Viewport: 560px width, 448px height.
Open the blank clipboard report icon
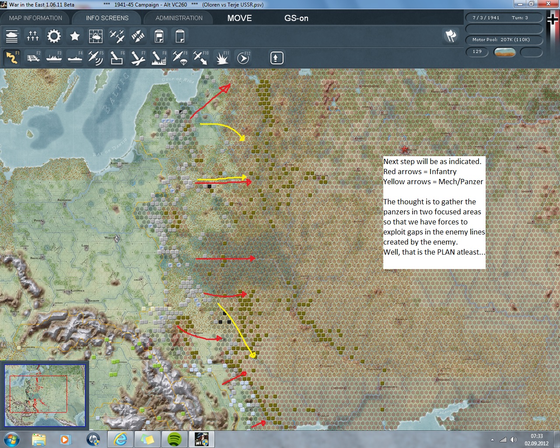pos(180,36)
